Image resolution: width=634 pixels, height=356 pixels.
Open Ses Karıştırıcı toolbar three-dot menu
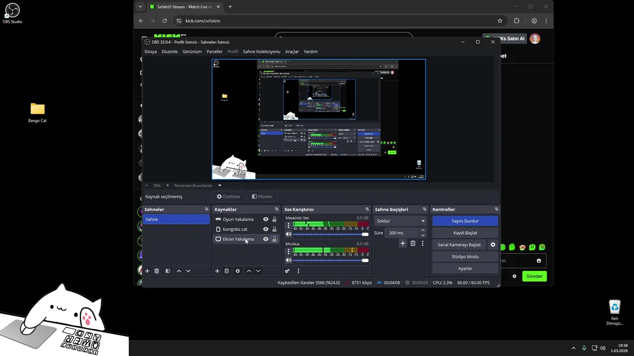[x=298, y=271]
